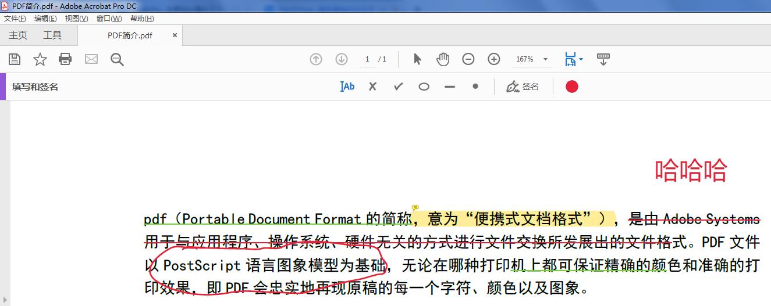
Task: Print the document using printer icon
Action: (x=65, y=59)
